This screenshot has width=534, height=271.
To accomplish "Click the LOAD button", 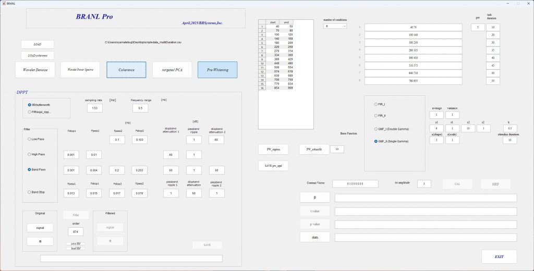I will pyautogui.click(x=38, y=45).
